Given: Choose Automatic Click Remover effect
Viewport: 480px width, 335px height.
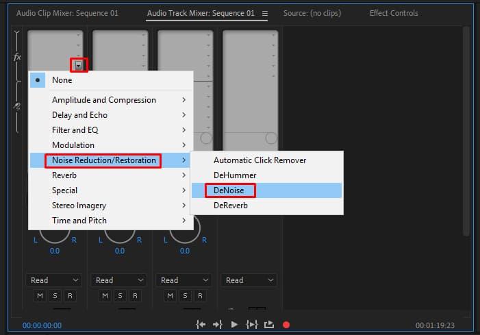Looking at the screenshot, I should click(x=266, y=160).
